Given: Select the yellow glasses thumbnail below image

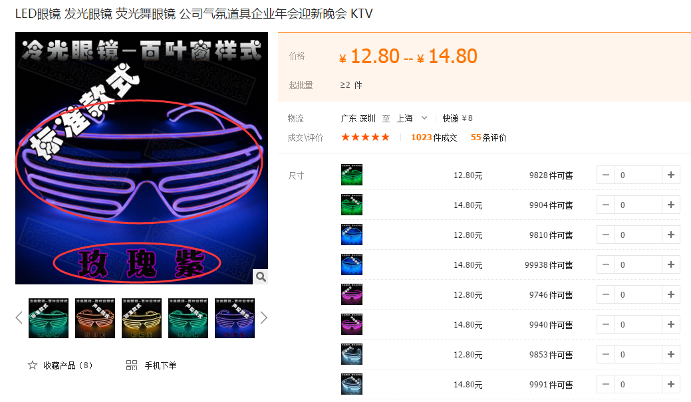Looking at the screenshot, I should pyautogui.click(x=142, y=318).
